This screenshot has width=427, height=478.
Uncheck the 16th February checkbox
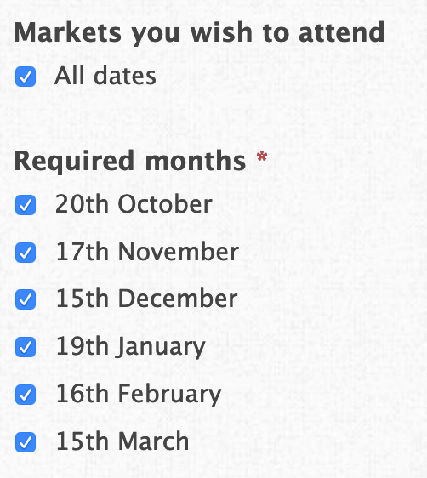click(26, 395)
